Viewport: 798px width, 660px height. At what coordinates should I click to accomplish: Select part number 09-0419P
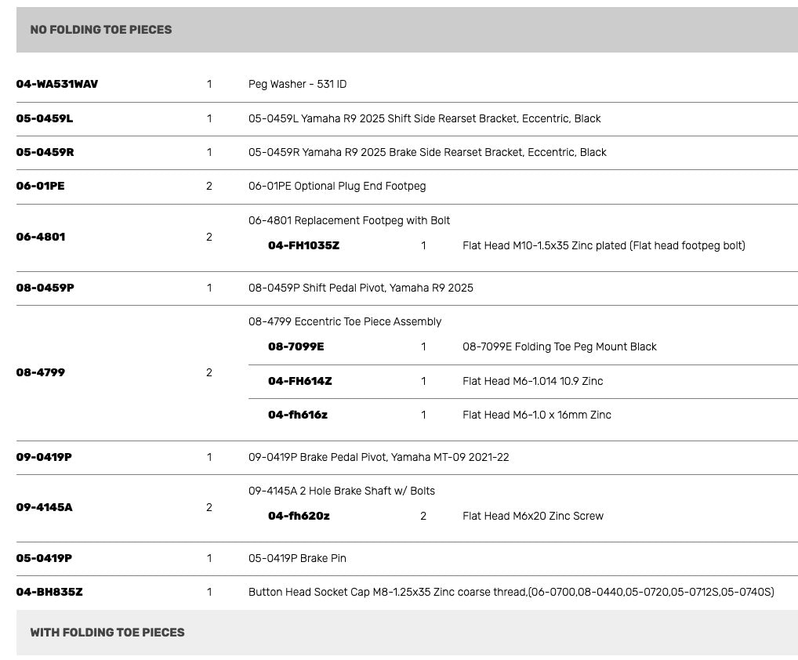point(44,457)
